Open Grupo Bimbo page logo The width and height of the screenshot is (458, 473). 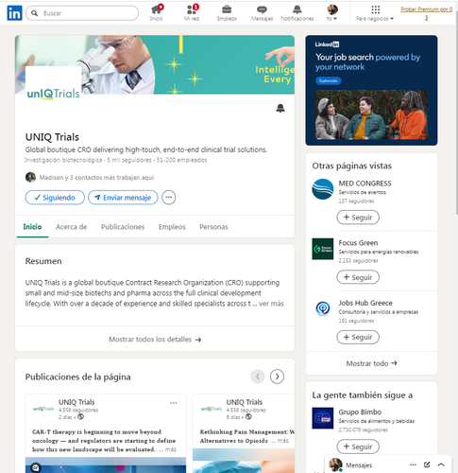pyautogui.click(x=323, y=418)
